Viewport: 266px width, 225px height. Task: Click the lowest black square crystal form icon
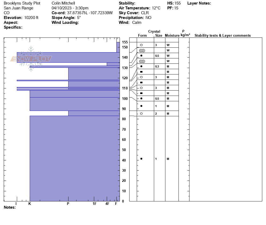pos(141,93)
